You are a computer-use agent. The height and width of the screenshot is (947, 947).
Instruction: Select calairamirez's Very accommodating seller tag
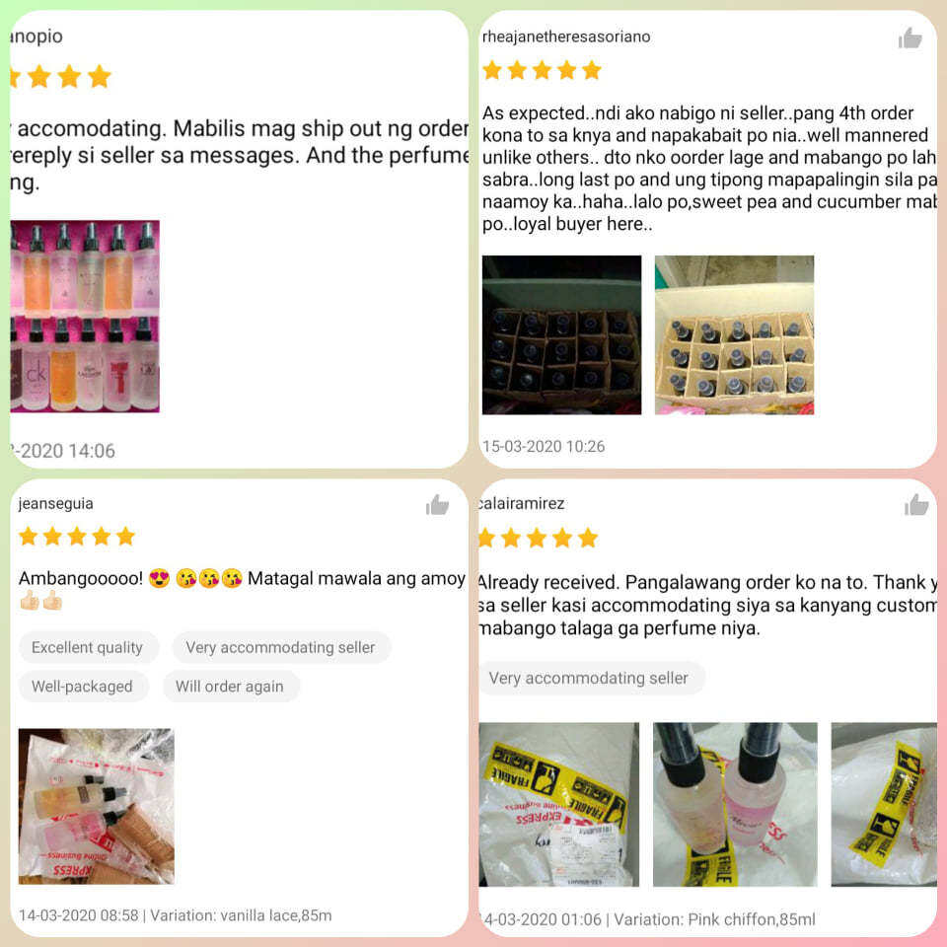pos(589,679)
